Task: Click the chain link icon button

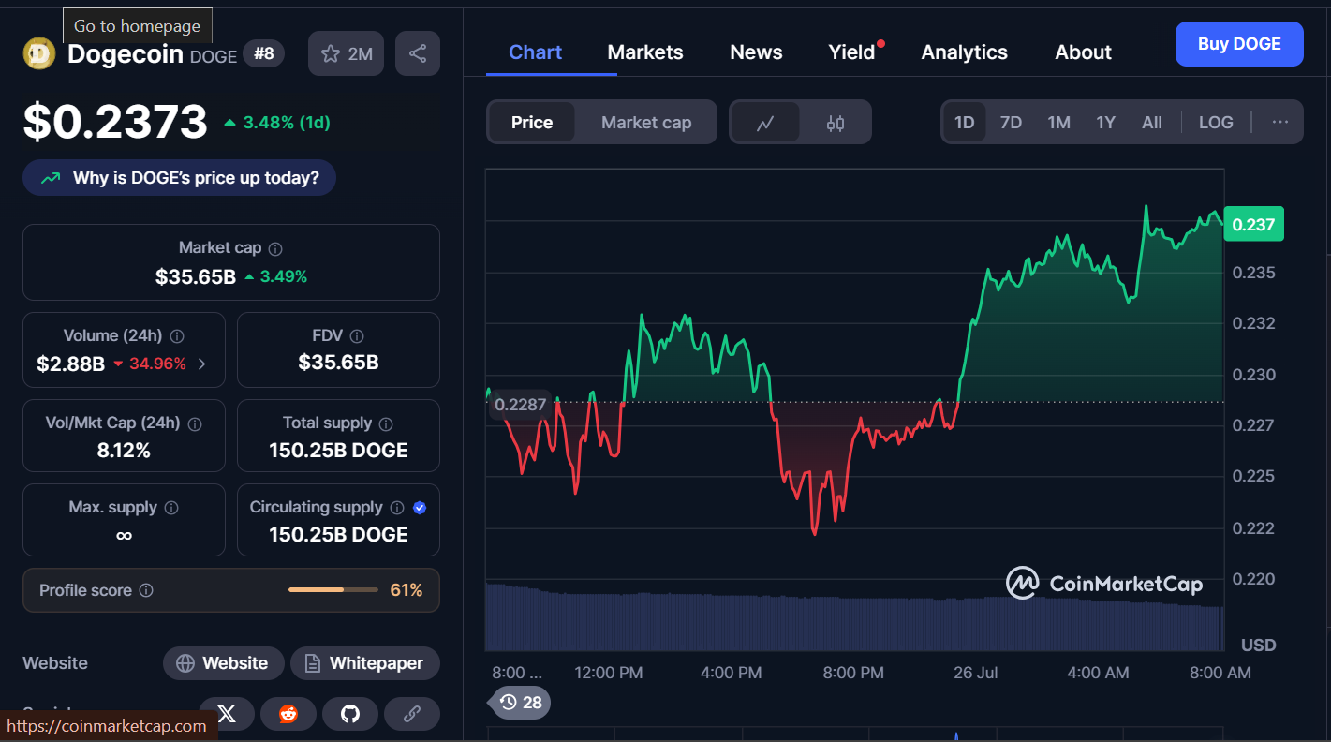Action: (412, 714)
